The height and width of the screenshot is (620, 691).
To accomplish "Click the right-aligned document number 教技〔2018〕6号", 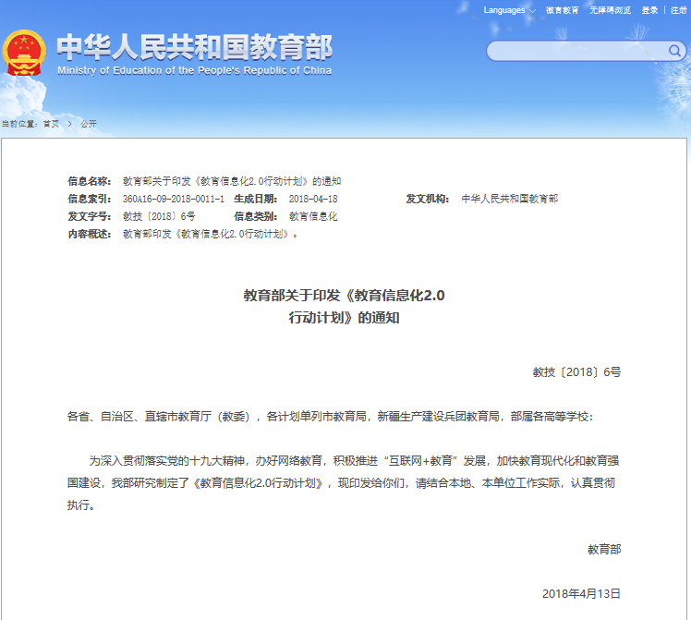I will pos(576,372).
